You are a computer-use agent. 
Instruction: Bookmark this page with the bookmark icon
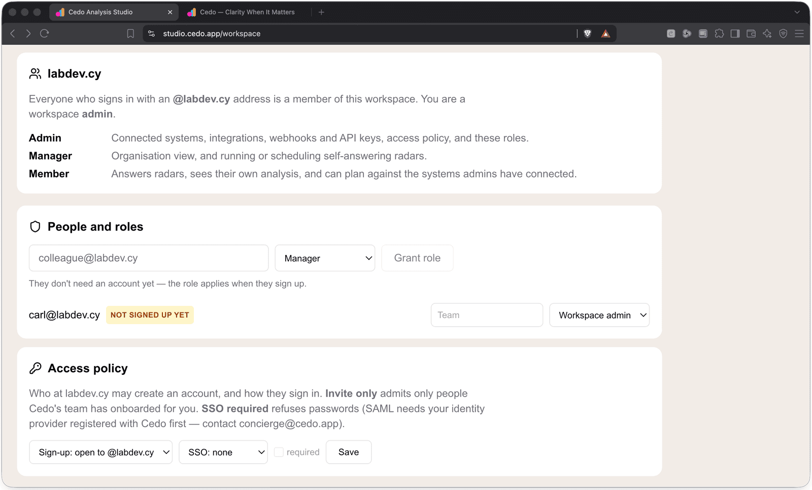pos(130,33)
